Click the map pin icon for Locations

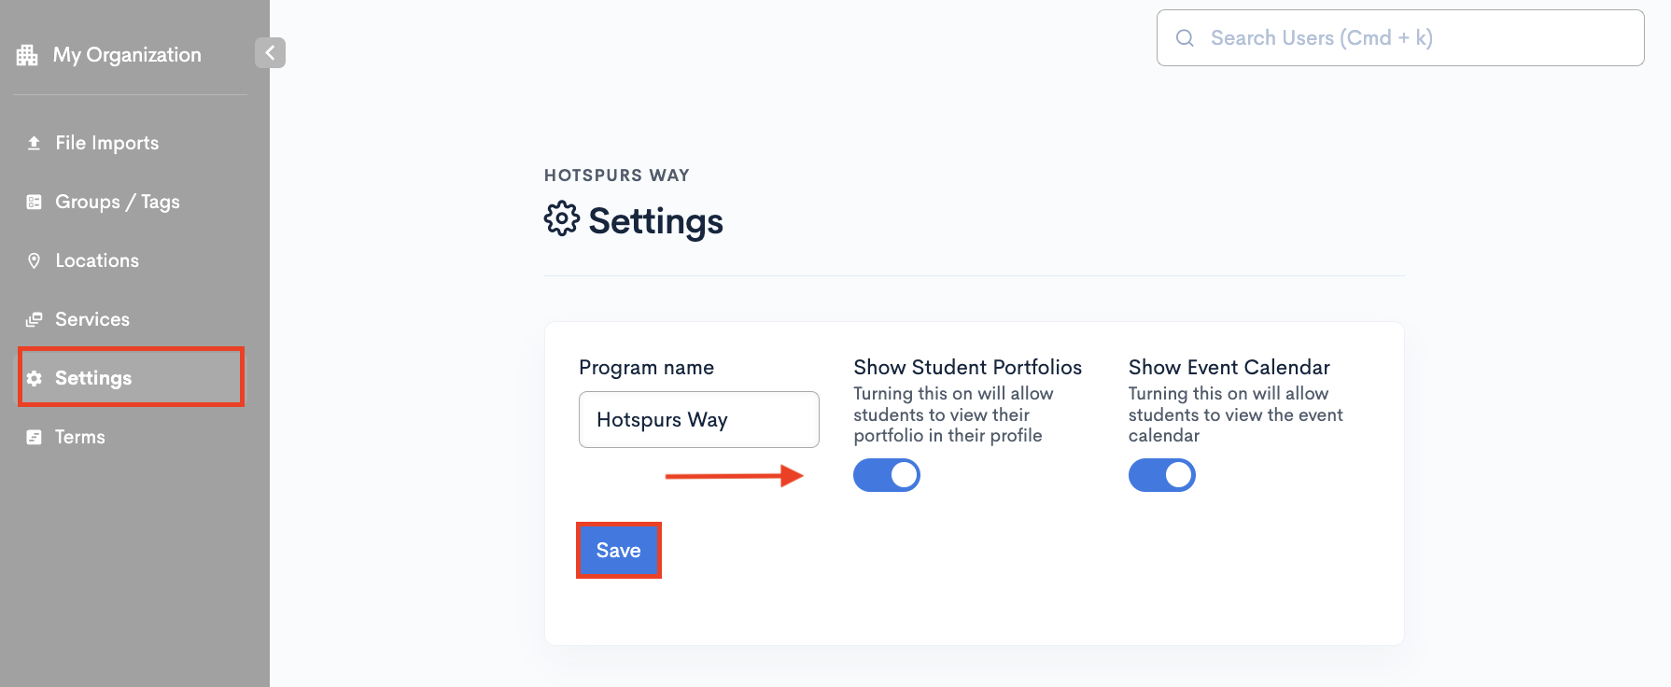point(34,260)
